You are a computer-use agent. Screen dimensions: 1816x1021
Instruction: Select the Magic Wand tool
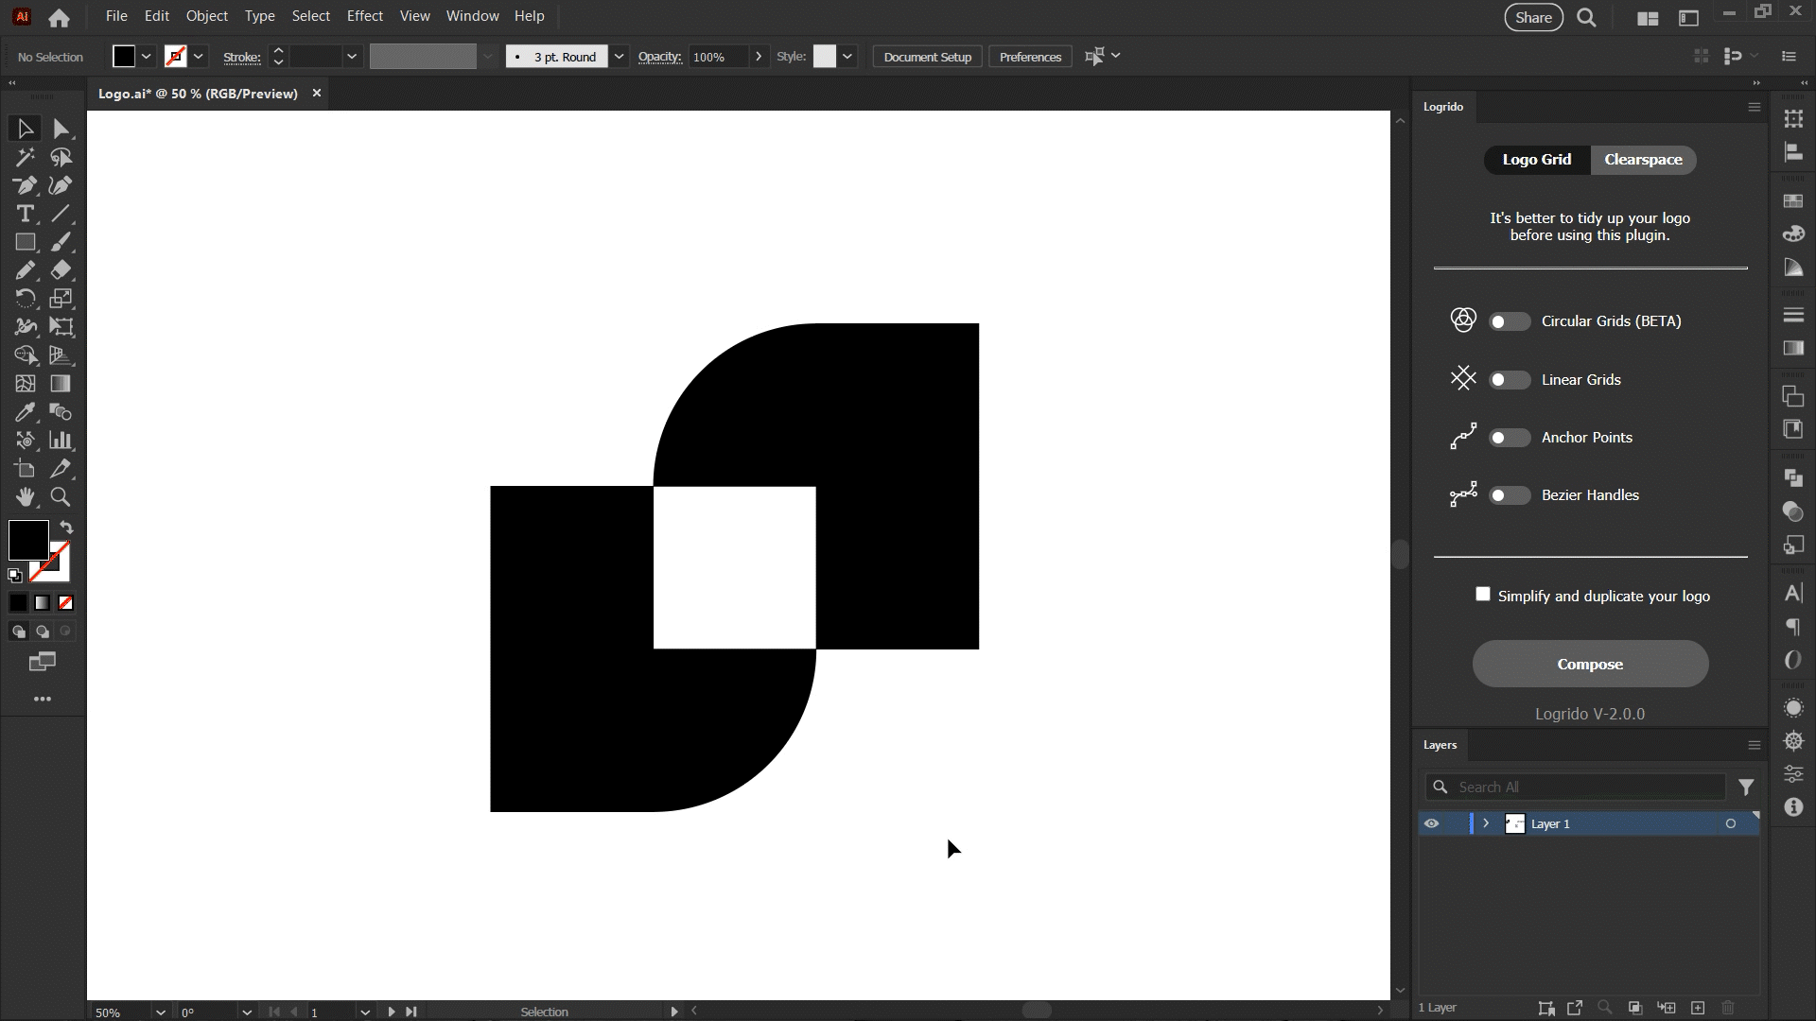[x=26, y=157]
